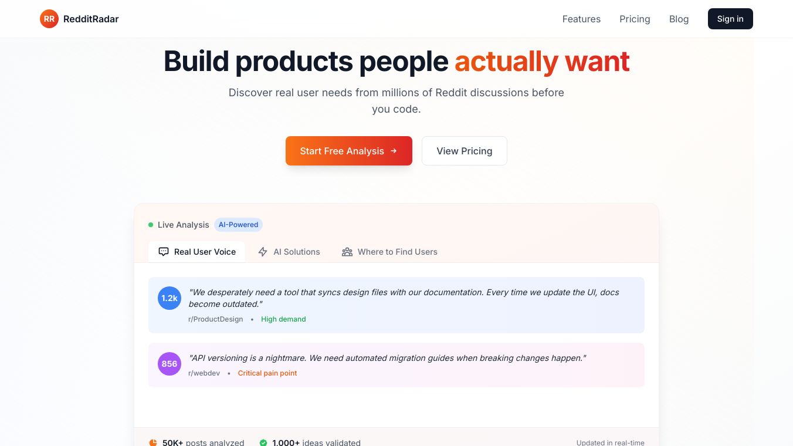Start the free analysis
The height and width of the screenshot is (446, 793).
click(348, 151)
